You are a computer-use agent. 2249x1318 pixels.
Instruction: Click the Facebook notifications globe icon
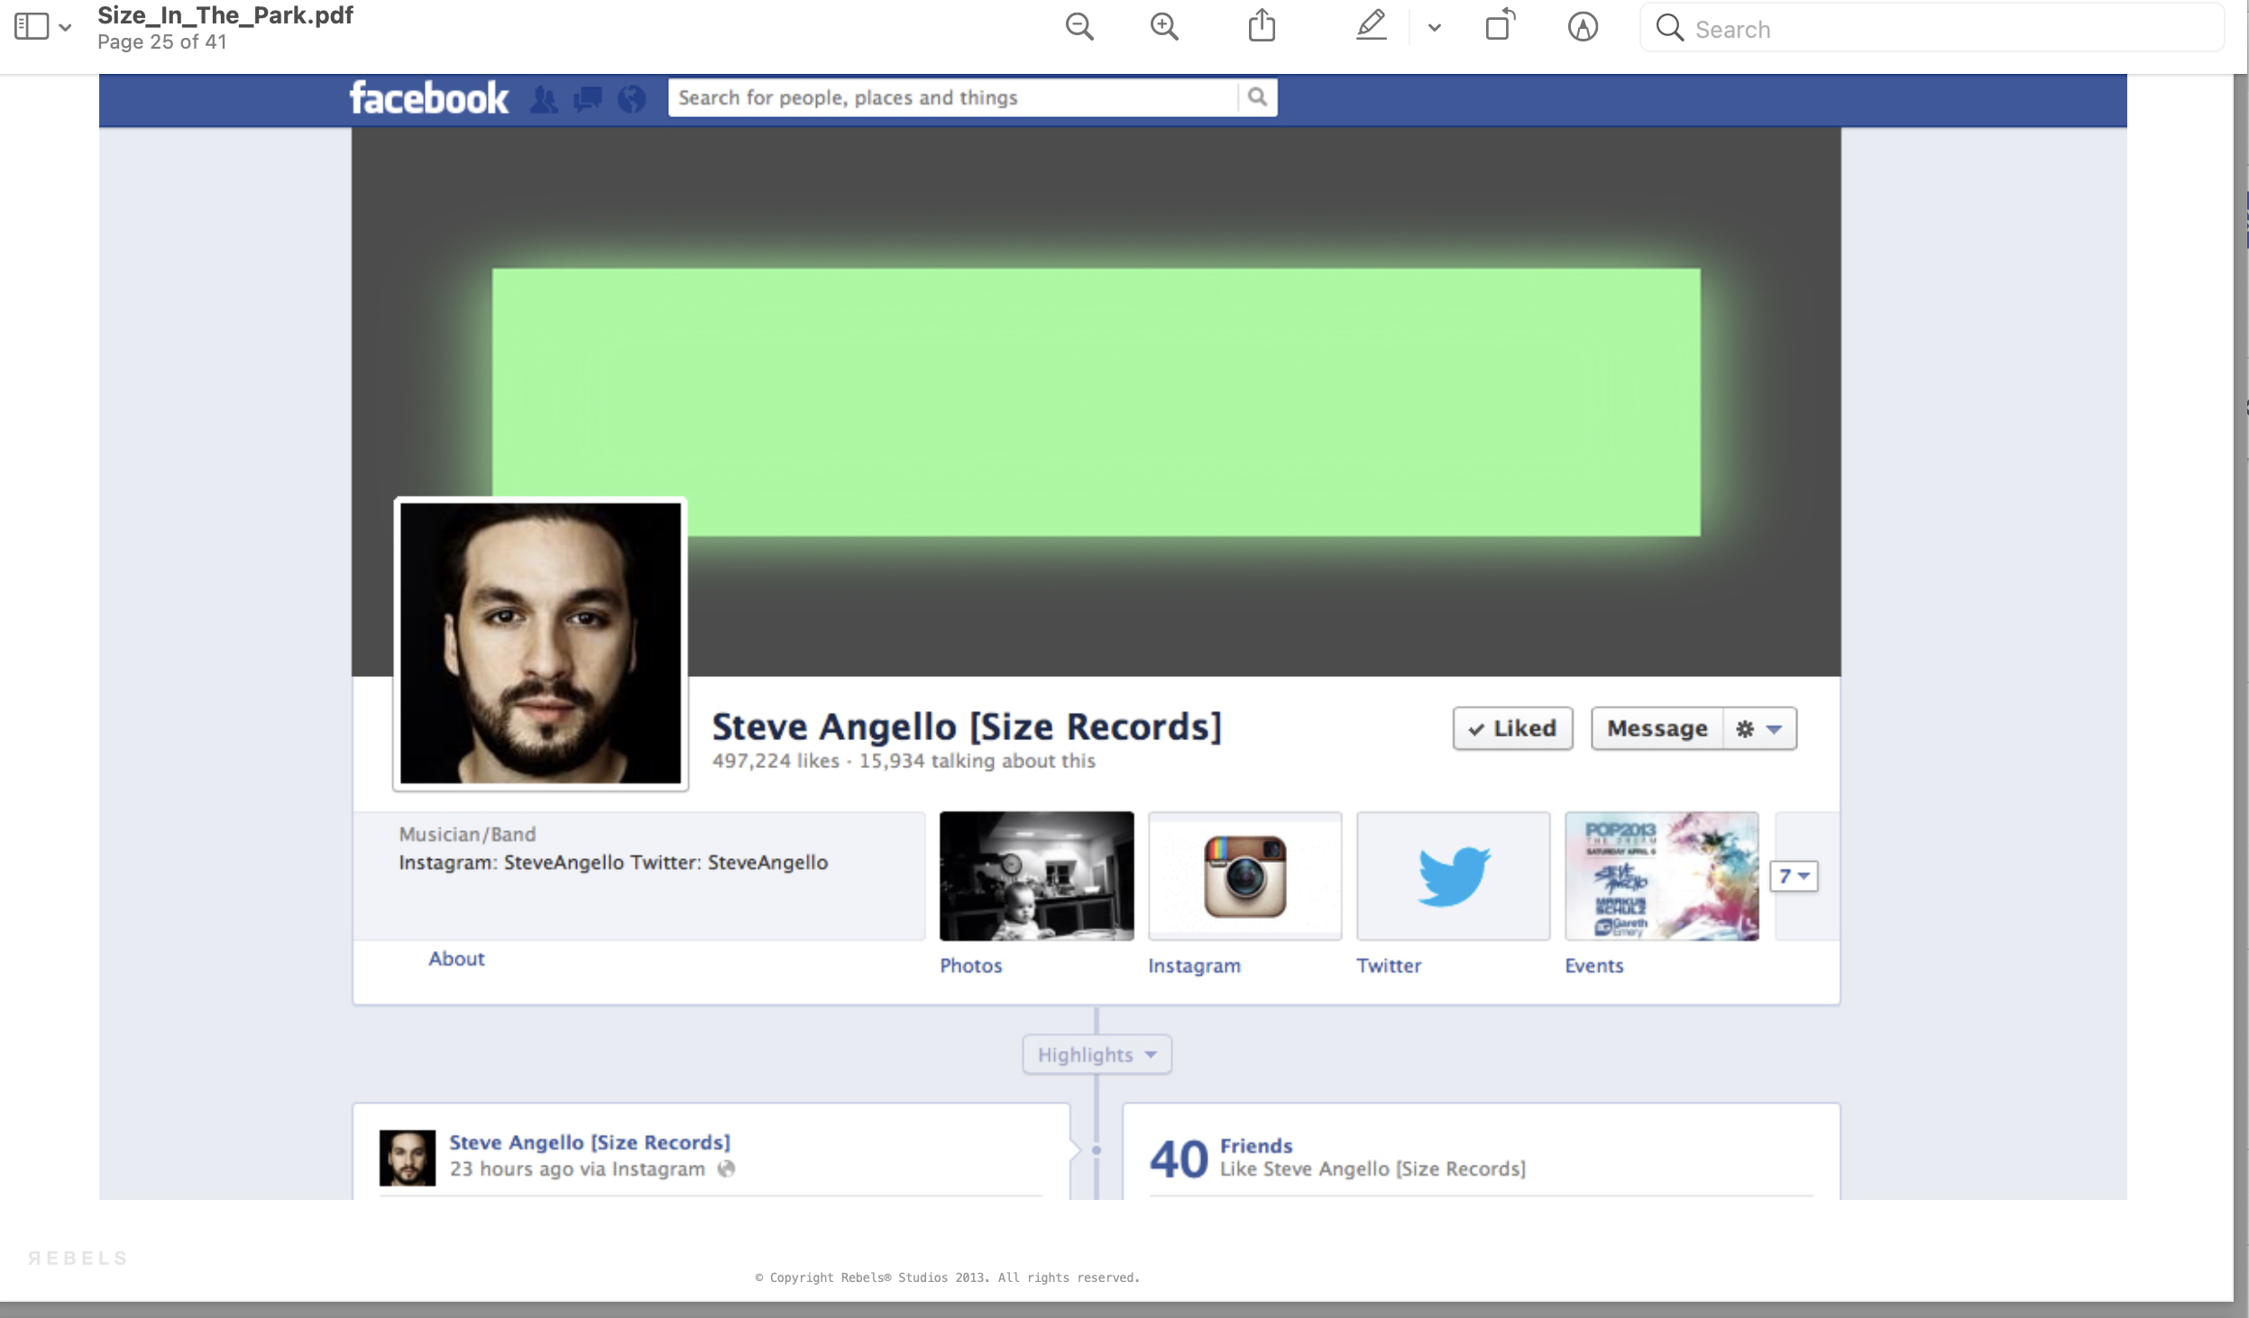tap(631, 98)
